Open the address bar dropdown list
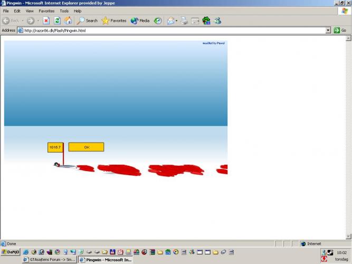Viewport: 352px width, 264px height. (x=328, y=30)
